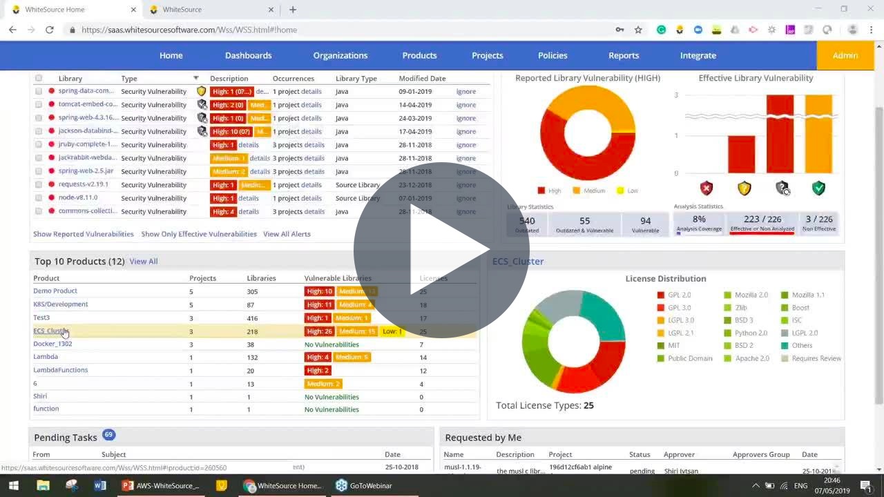Click the grey shield icon under bar chart
Viewport: 884px width, 497px height.
pyautogui.click(x=782, y=188)
